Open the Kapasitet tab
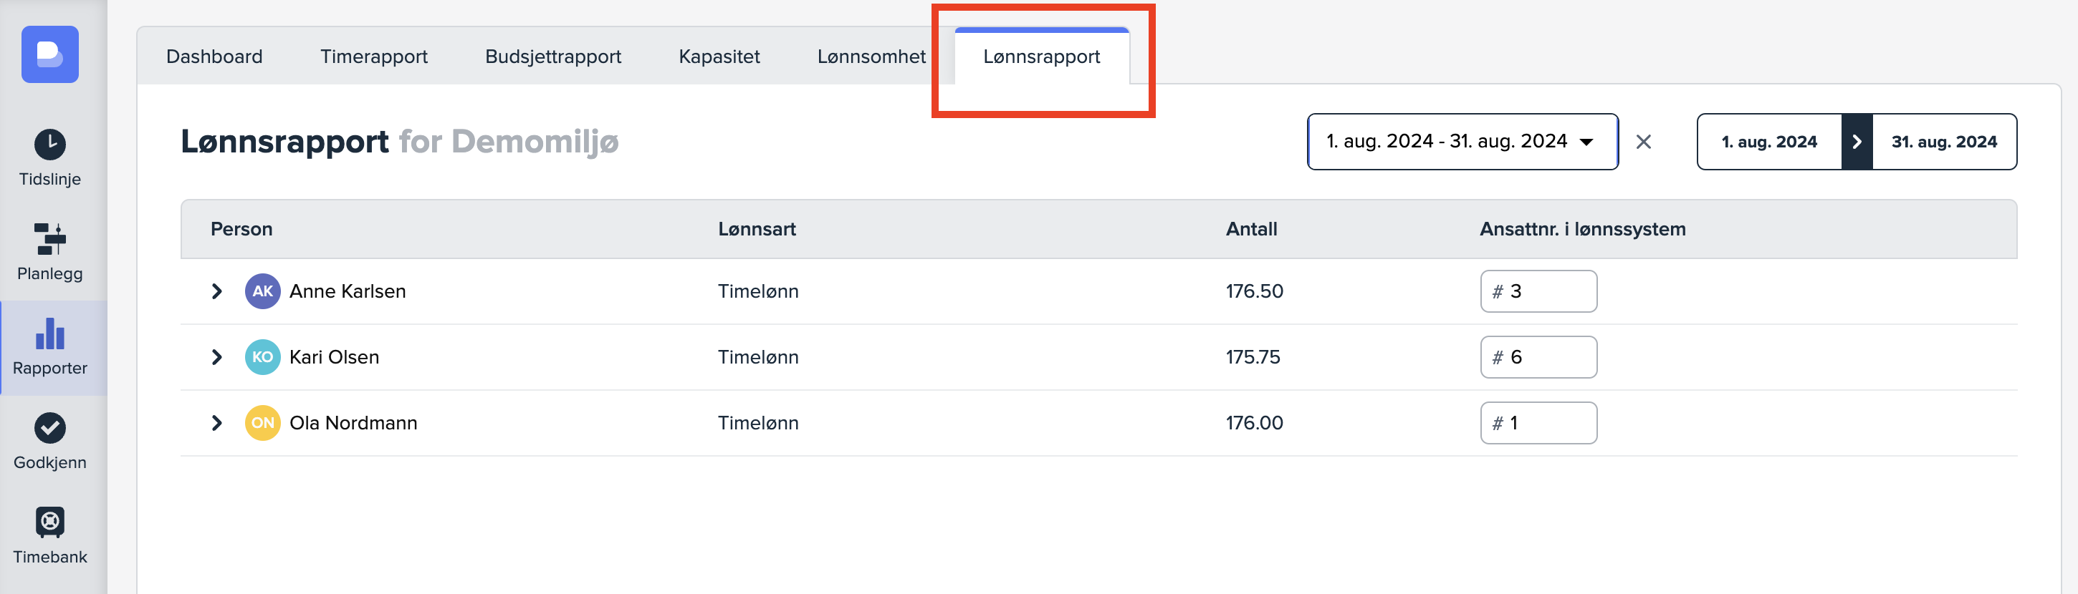This screenshot has width=2078, height=594. click(719, 57)
